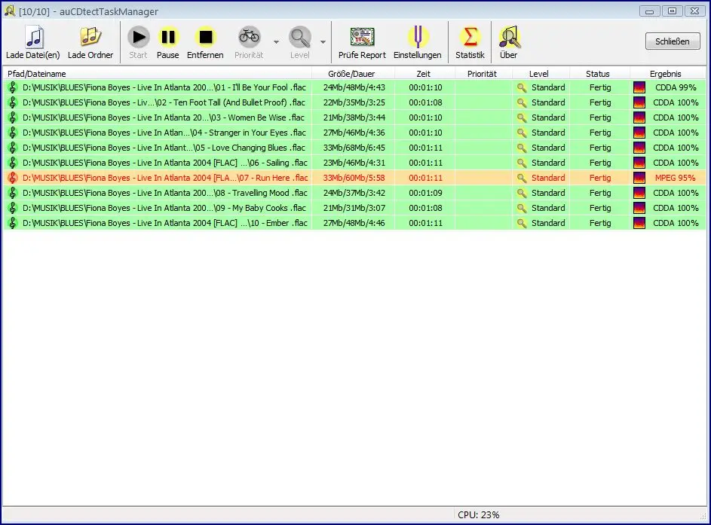Open the Lade Ordner folder icon
The height and width of the screenshot is (525, 711).
[90, 37]
